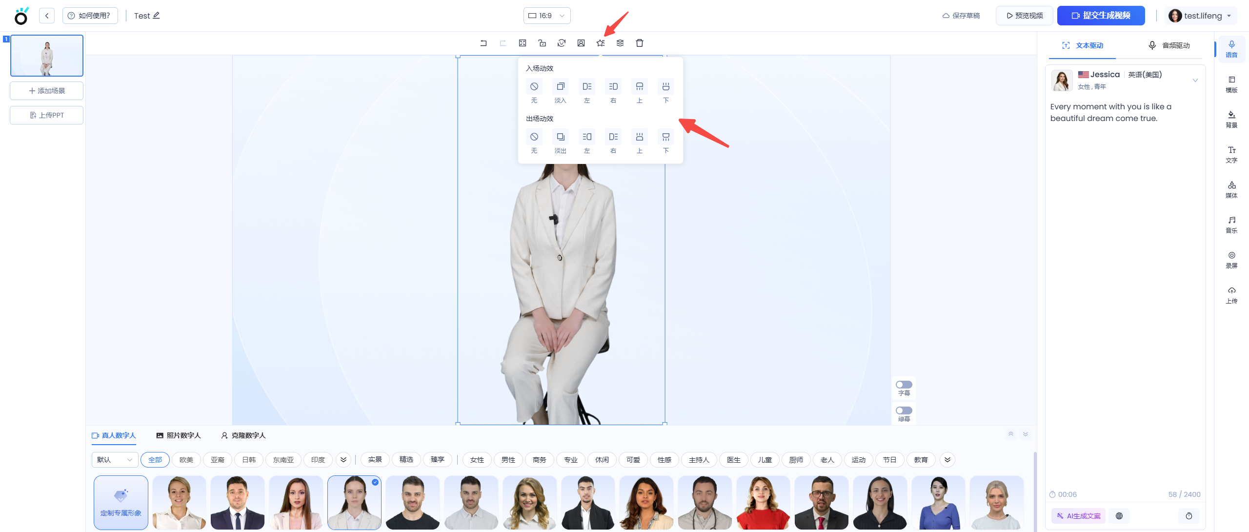Click the layers stack icon in toolbar
The height and width of the screenshot is (532, 1249).
click(620, 43)
